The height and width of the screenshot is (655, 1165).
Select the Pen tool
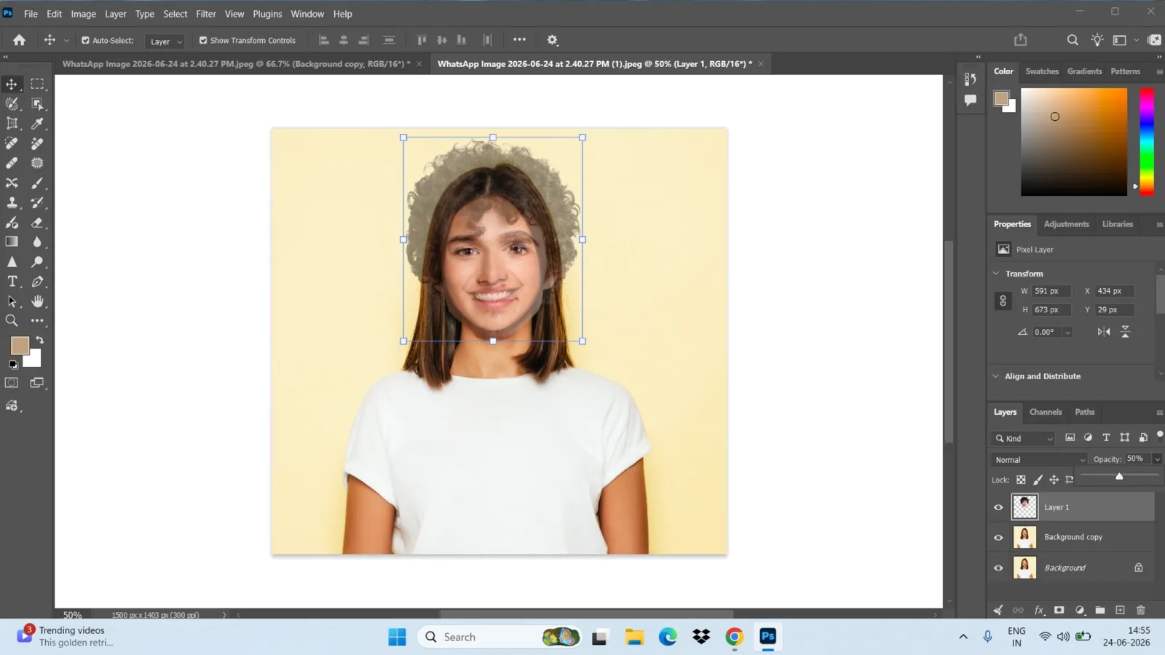pyautogui.click(x=37, y=282)
